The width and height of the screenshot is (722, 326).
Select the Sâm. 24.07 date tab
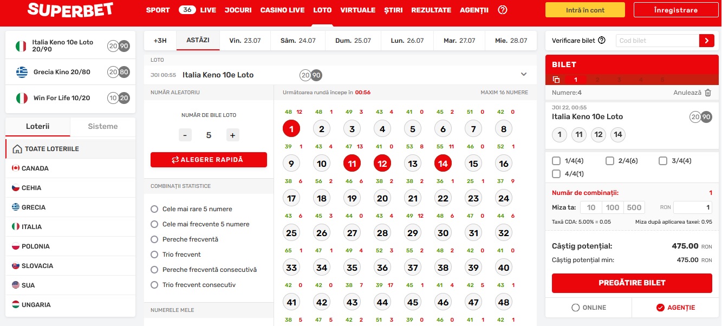pyautogui.click(x=298, y=41)
